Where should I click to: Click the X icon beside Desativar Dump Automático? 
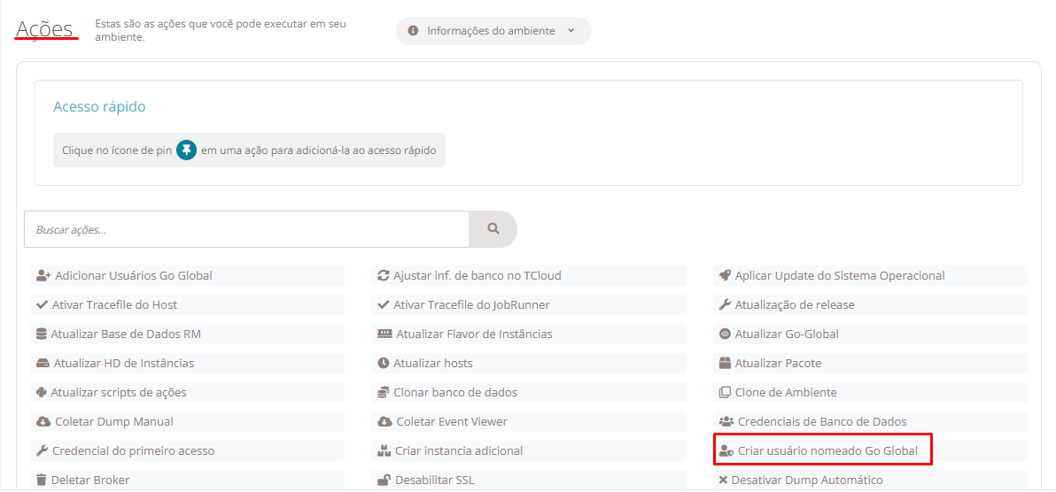point(723,480)
